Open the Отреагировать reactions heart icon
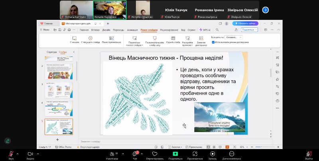Viewport: 319px width, 161px height. (x=155, y=154)
